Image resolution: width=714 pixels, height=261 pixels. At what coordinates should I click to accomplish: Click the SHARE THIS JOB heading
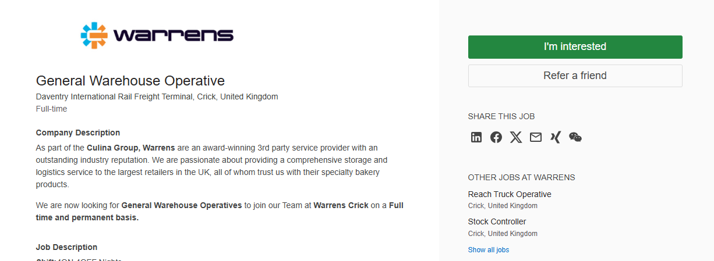coord(501,116)
